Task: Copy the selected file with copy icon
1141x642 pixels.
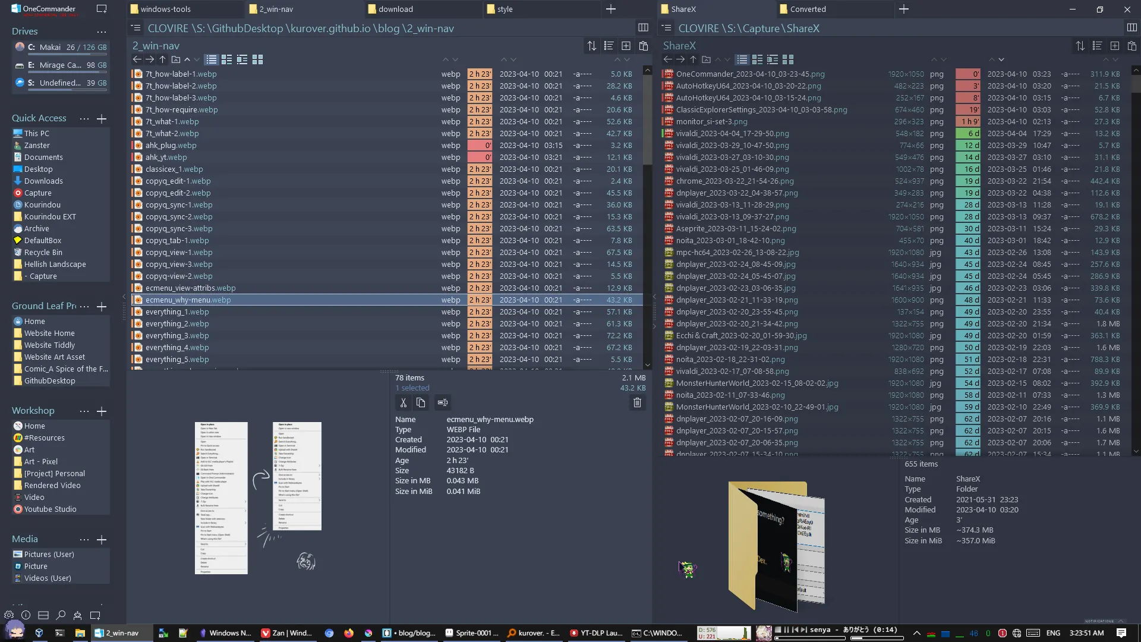Action: point(421,402)
